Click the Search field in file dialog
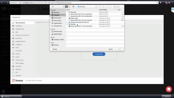 click(x=117, y=7)
